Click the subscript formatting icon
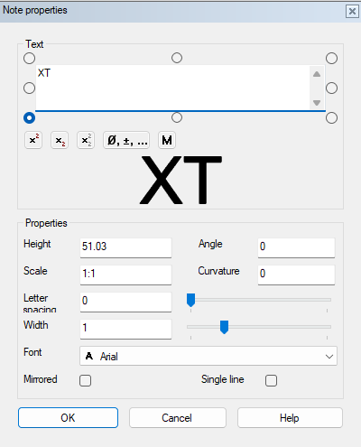The height and width of the screenshot is (447, 361). tap(60, 140)
